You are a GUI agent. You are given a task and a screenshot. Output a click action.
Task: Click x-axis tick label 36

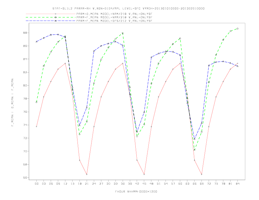pyautogui.click(x=123, y=184)
